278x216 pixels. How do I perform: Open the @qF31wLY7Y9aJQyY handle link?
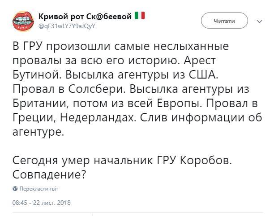pos(67,26)
